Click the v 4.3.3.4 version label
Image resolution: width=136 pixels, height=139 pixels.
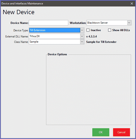coord(91,37)
